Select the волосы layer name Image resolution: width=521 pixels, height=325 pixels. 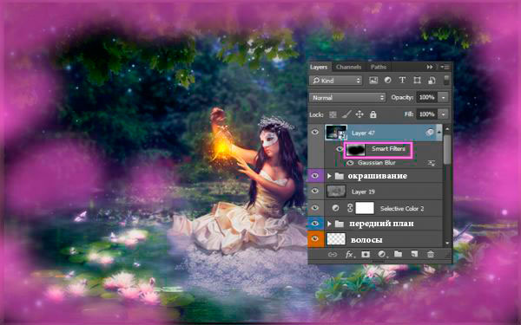tap(366, 239)
